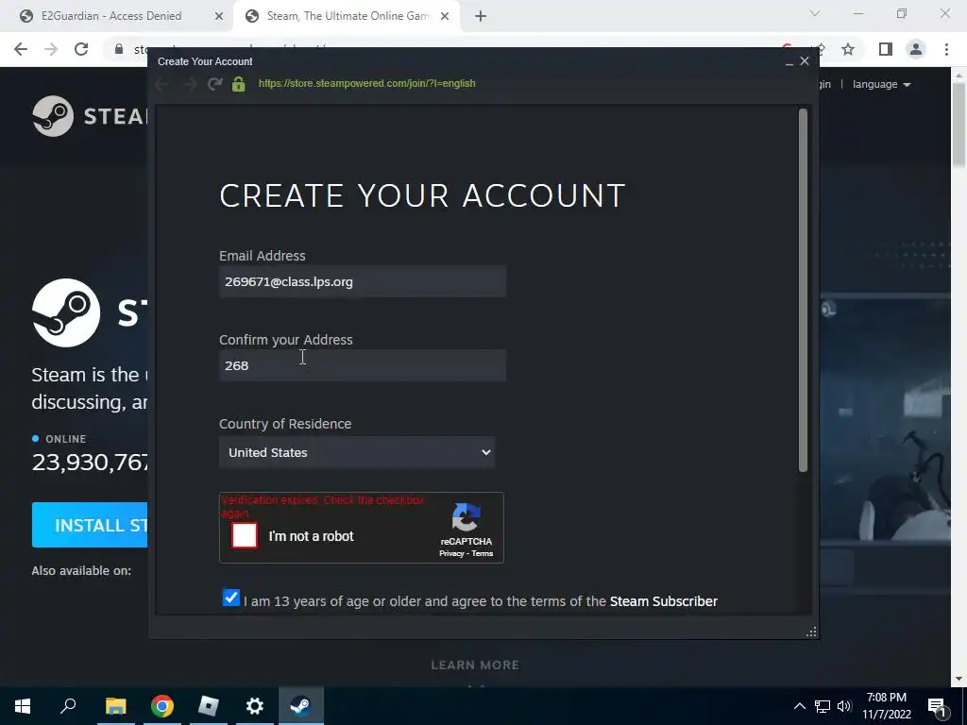Close the E2Guardian tab
Viewport: 967px width, 725px height.
click(219, 16)
